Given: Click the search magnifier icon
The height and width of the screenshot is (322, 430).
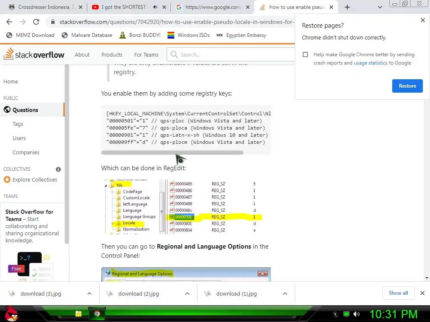Looking at the screenshot, I should (x=174, y=55).
